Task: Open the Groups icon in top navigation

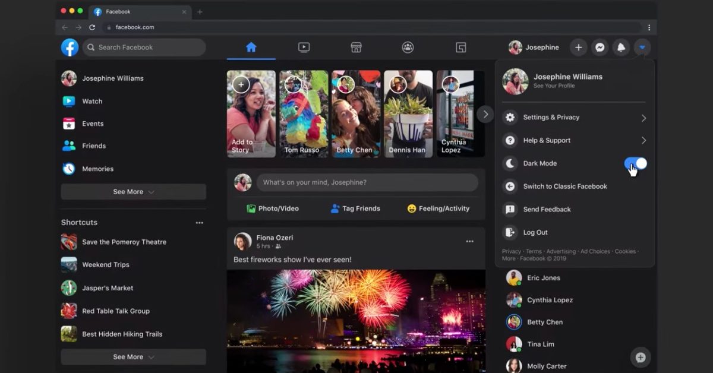Action: [408, 48]
